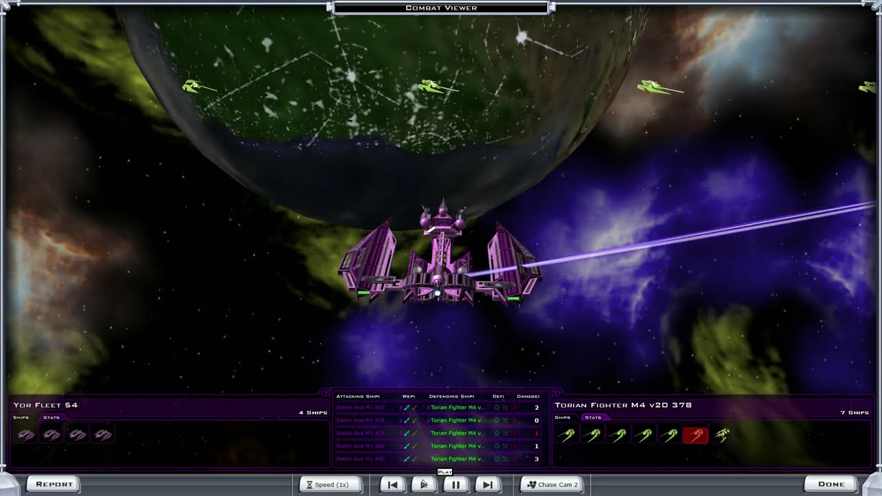
Task: Skip to the start of the battle
Action: 393,484
